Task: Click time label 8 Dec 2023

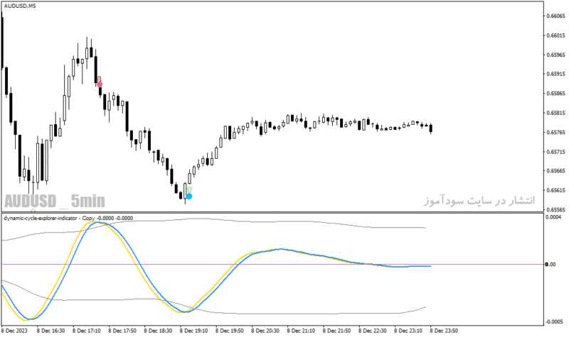Action: coord(14,331)
